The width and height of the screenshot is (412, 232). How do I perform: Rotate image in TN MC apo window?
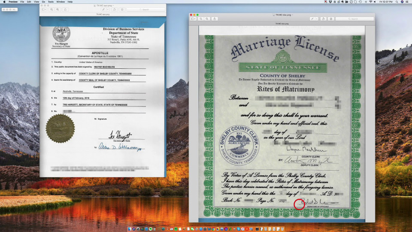tap(114, 9)
